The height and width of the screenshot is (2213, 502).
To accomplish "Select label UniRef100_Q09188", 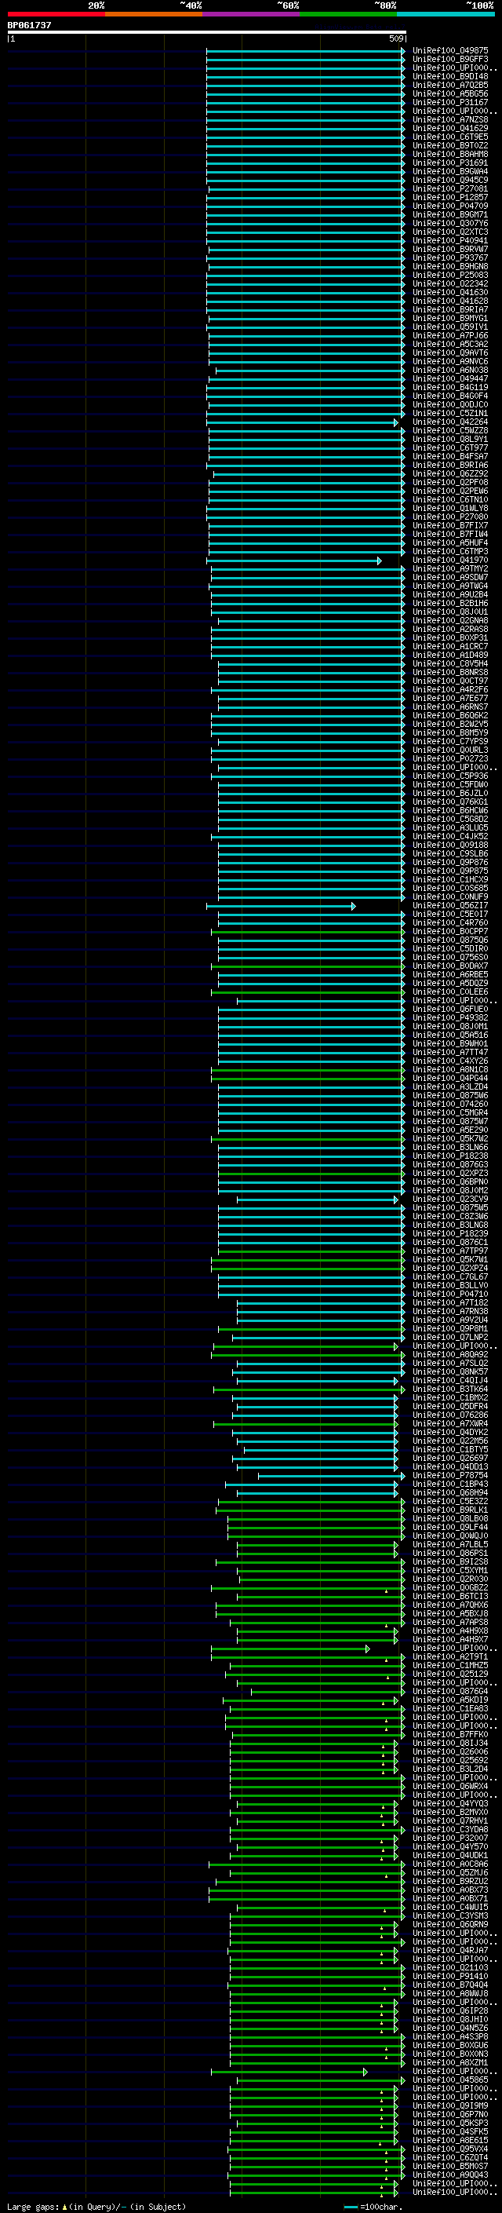I will tap(450, 845).
